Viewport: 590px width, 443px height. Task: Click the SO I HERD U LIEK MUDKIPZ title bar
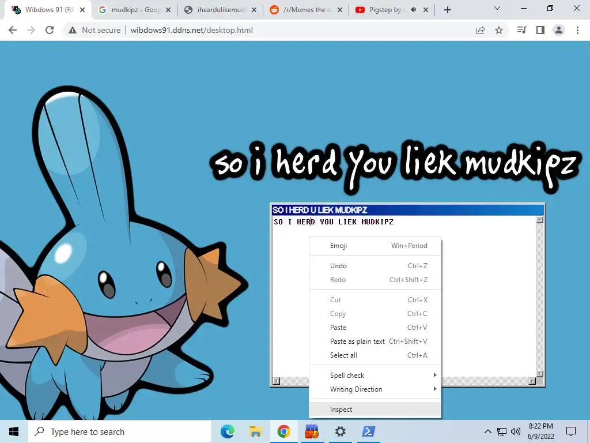(407, 210)
